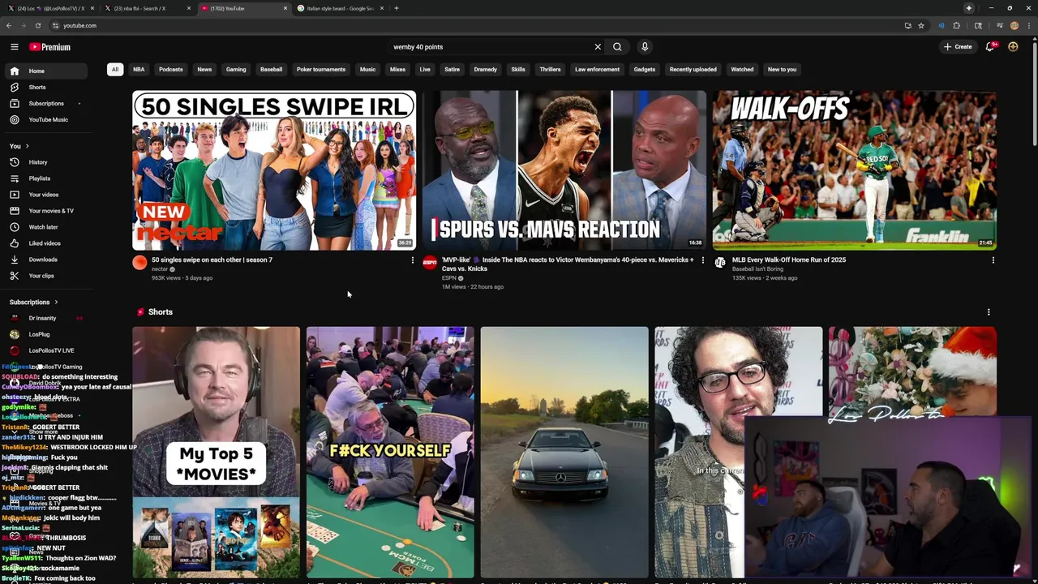This screenshot has width=1038, height=584.
Task: Open Liked videos
Action: [x=45, y=243]
